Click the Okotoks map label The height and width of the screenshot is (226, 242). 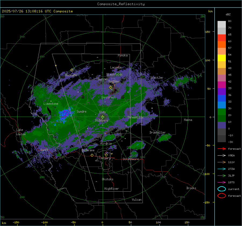click(x=108, y=179)
